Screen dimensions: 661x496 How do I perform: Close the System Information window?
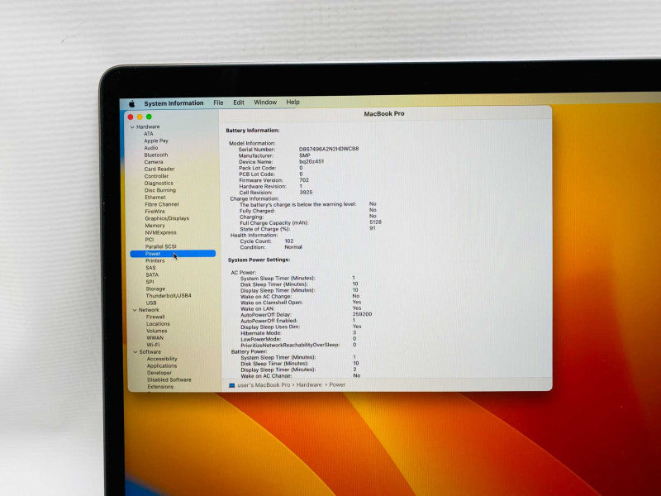(x=131, y=117)
